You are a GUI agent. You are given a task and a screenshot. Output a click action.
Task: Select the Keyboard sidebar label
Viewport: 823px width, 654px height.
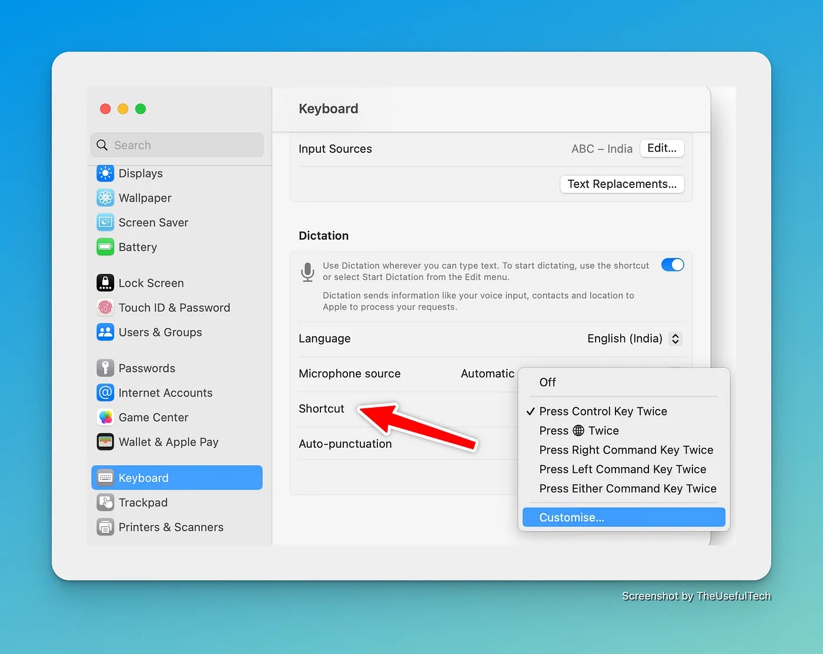[143, 478]
